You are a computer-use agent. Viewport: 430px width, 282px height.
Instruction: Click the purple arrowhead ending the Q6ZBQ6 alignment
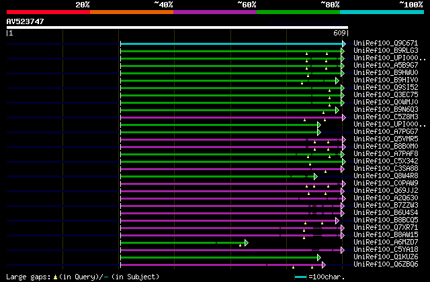pyautogui.click(x=324, y=265)
